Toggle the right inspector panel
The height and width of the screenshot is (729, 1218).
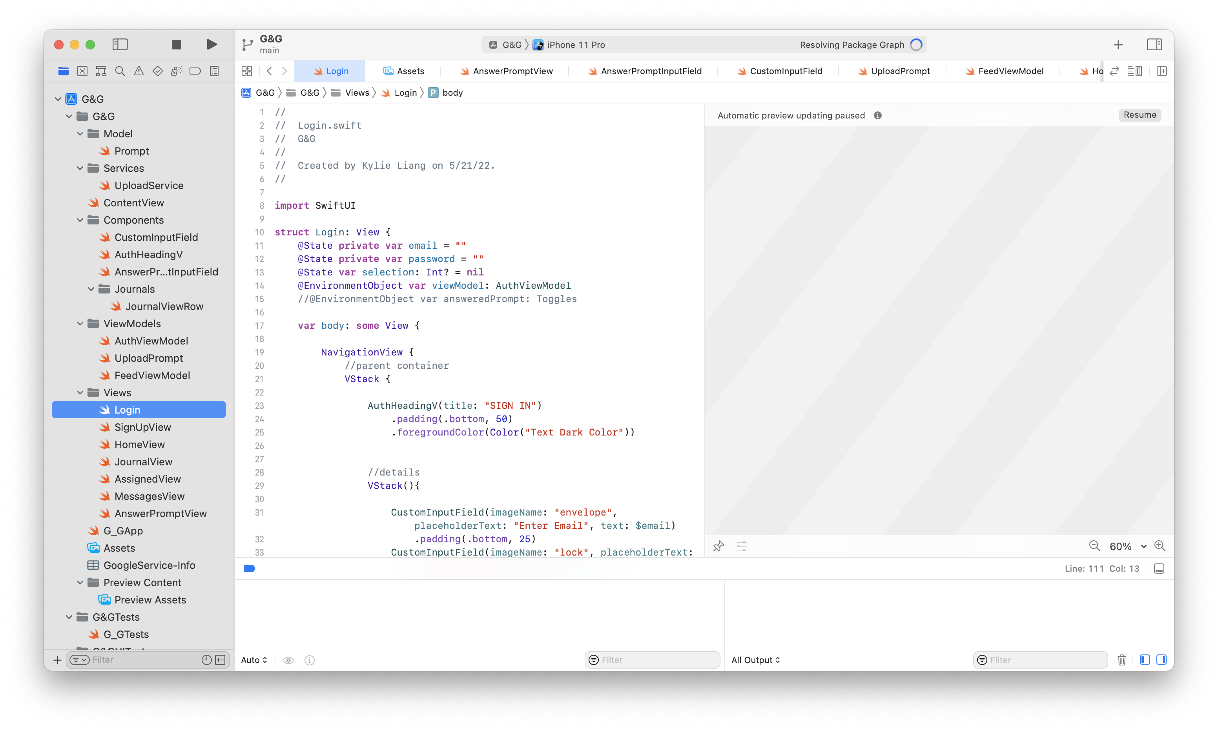[1154, 45]
